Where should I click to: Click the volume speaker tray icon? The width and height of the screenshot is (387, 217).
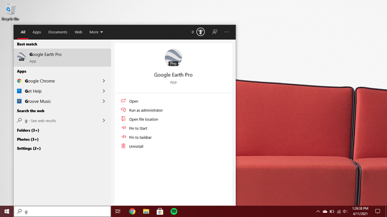click(x=345, y=212)
